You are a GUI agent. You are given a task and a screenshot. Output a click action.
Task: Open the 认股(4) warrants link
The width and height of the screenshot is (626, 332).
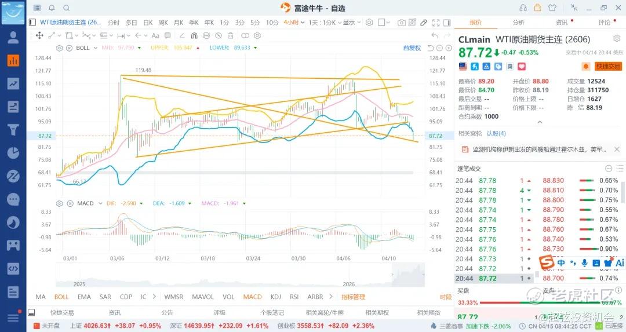pyautogui.click(x=496, y=133)
